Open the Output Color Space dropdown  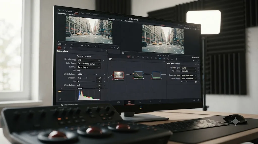click(x=188, y=76)
